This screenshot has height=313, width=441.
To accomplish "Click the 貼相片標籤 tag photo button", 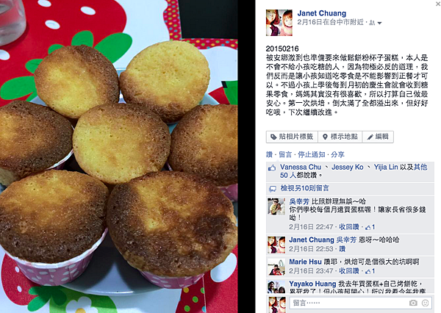I will [292, 137].
